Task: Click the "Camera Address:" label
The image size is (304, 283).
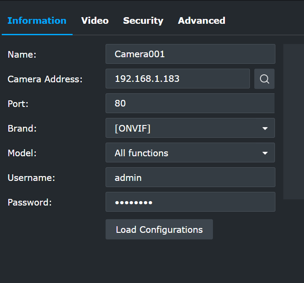Action: pos(45,79)
